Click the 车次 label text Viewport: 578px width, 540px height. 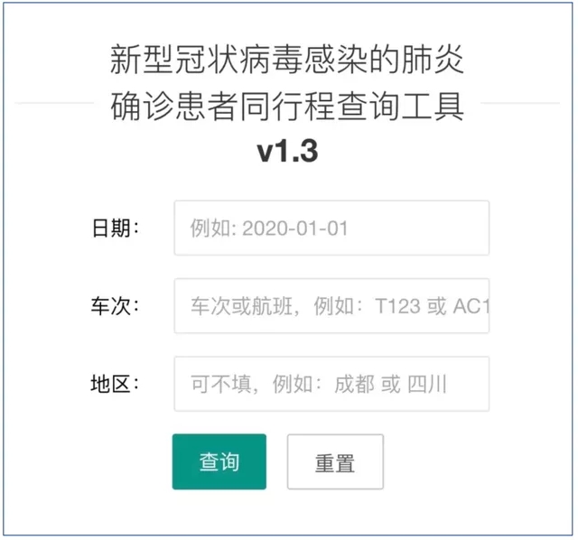pyautogui.click(x=116, y=306)
